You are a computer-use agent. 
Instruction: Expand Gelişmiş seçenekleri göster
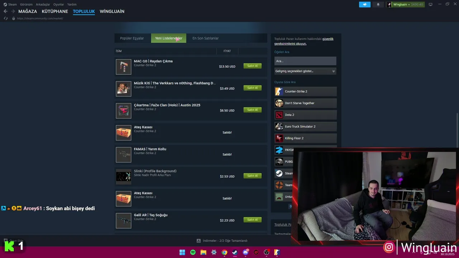305,71
